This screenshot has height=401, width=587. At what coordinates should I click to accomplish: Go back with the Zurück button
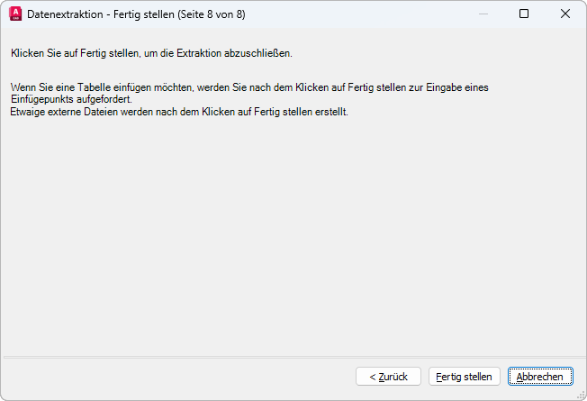click(389, 377)
